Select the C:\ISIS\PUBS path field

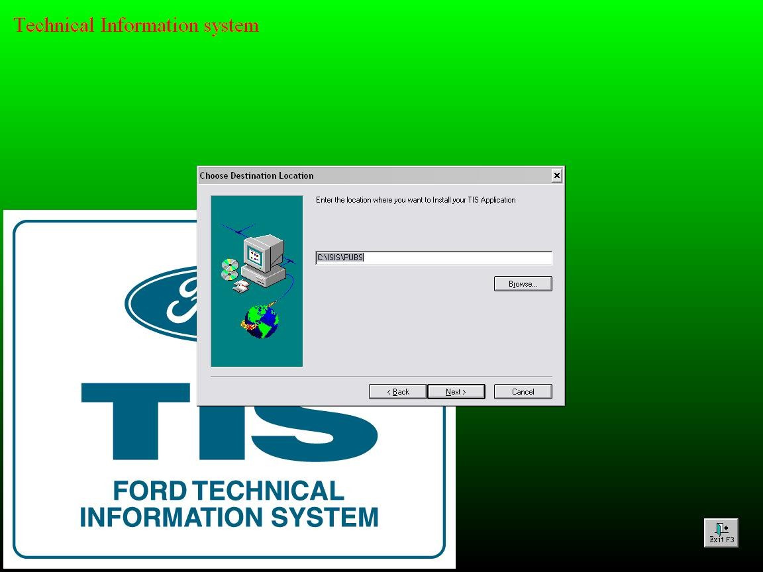pyautogui.click(x=434, y=258)
